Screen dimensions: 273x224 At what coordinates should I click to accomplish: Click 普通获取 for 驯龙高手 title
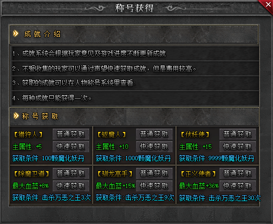154,174
